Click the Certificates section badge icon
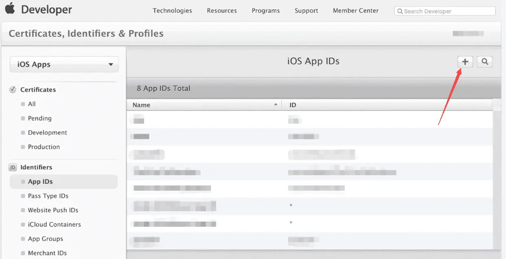The image size is (506, 259). (13, 89)
